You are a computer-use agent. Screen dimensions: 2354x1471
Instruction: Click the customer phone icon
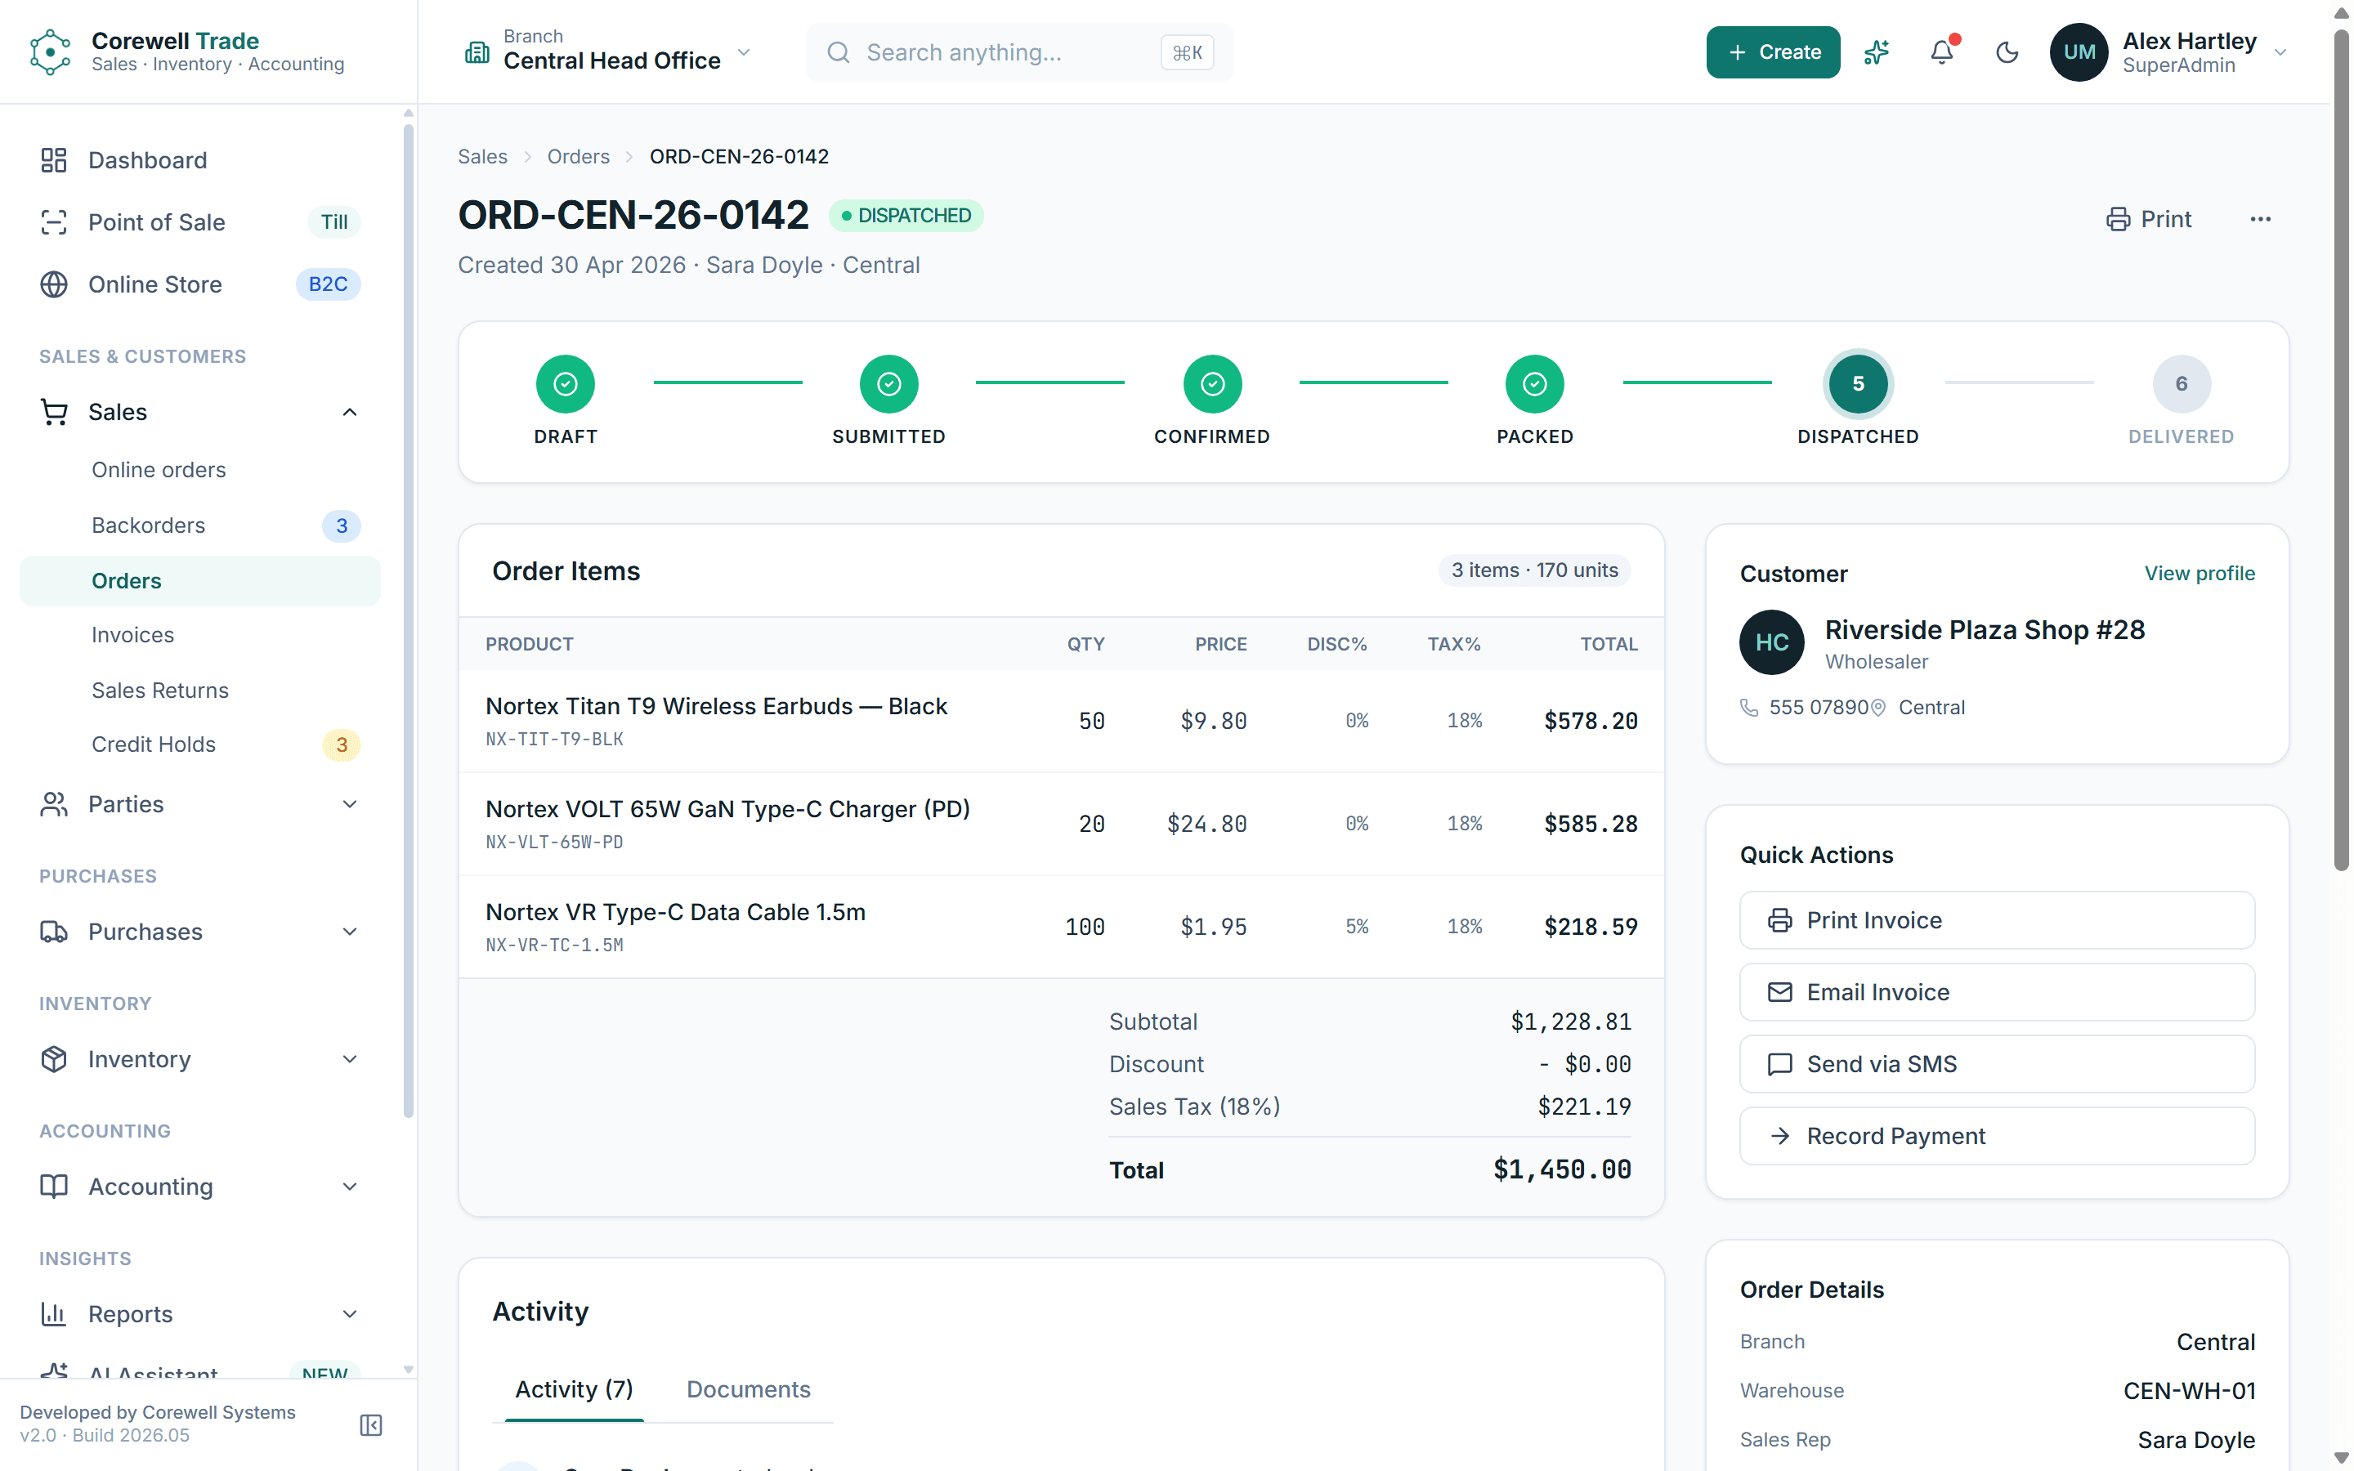(x=1749, y=709)
